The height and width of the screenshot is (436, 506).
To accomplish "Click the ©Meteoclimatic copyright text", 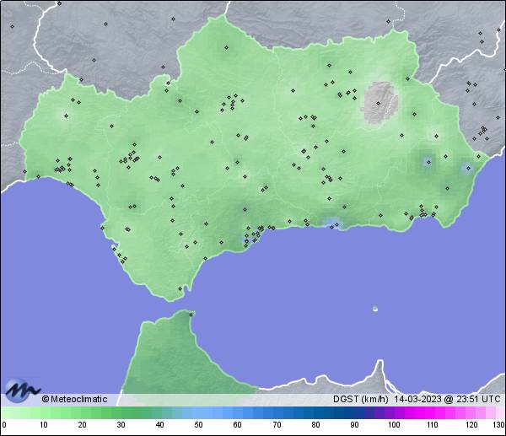I will [74, 399].
